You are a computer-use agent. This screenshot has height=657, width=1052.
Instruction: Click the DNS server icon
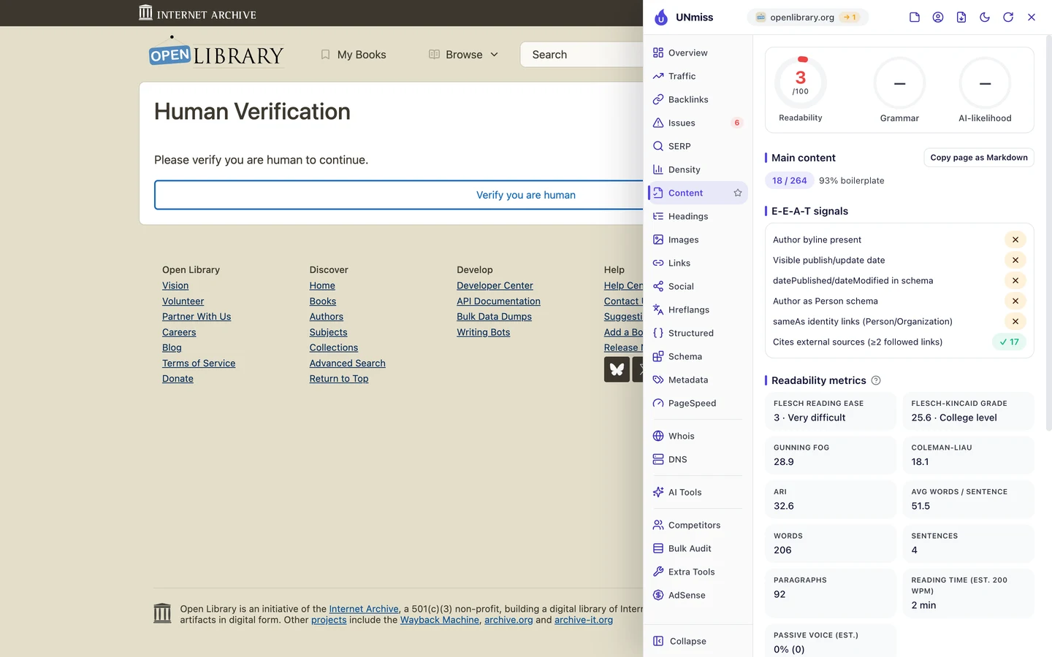pyautogui.click(x=658, y=459)
